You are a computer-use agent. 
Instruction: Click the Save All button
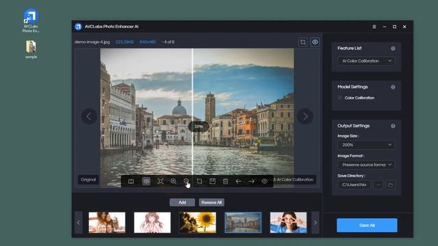coord(367,225)
